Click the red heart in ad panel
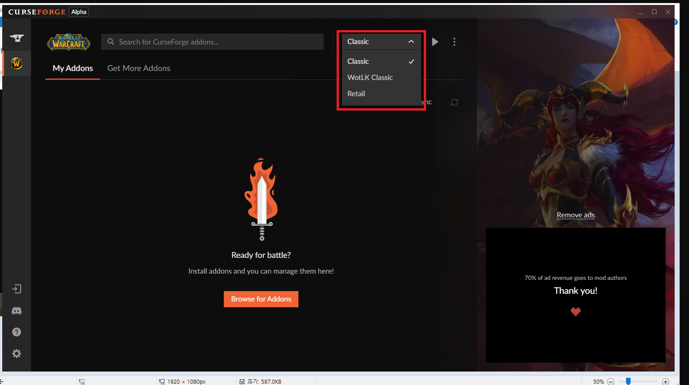This screenshot has height=385, width=689. point(576,311)
